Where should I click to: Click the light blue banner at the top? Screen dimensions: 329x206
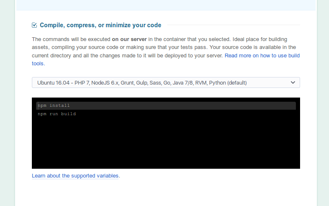click(166, 5)
